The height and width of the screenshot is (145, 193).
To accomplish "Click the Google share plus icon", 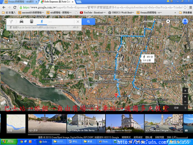I will tap(177, 21).
